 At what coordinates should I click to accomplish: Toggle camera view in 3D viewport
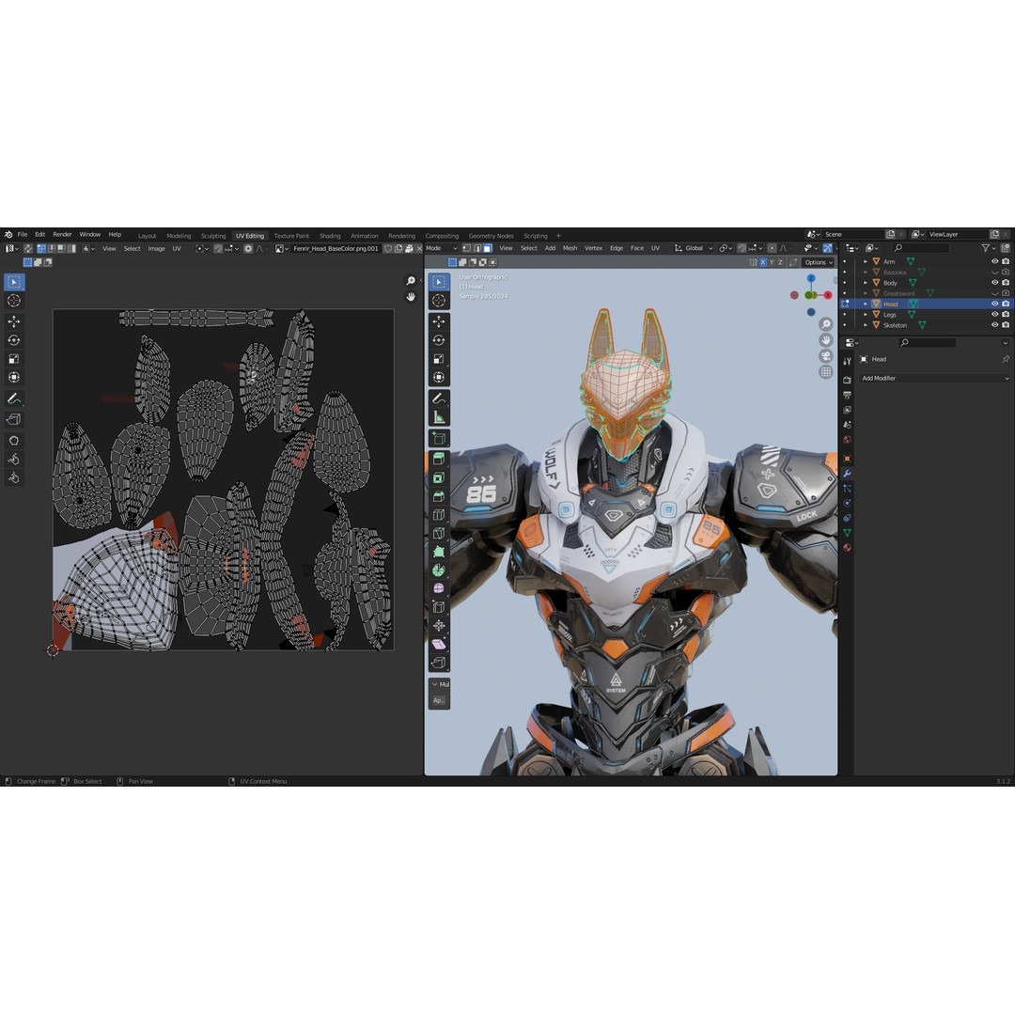[825, 356]
